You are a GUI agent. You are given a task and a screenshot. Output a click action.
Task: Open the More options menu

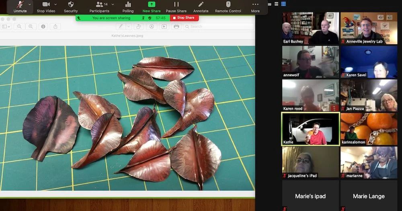pos(255,7)
